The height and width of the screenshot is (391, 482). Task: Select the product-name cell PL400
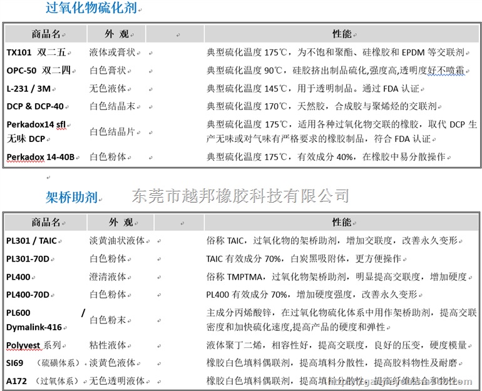[18, 277]
